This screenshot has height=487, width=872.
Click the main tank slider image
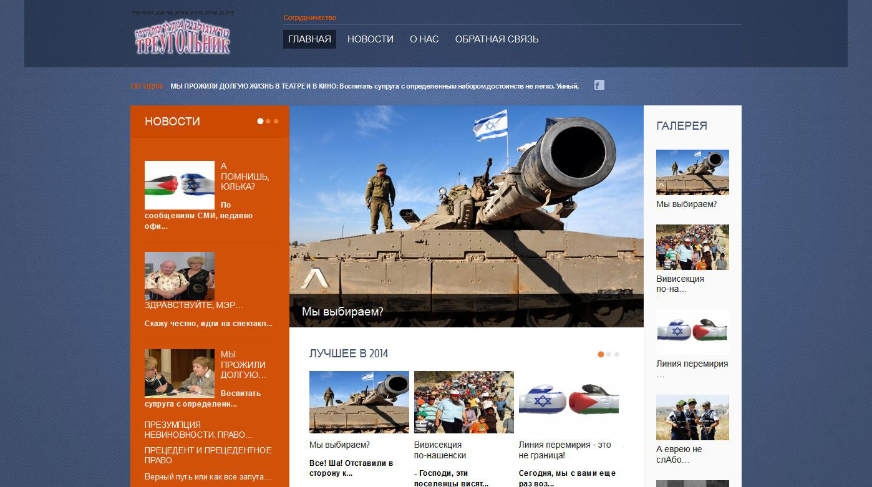tap(466, 206)
